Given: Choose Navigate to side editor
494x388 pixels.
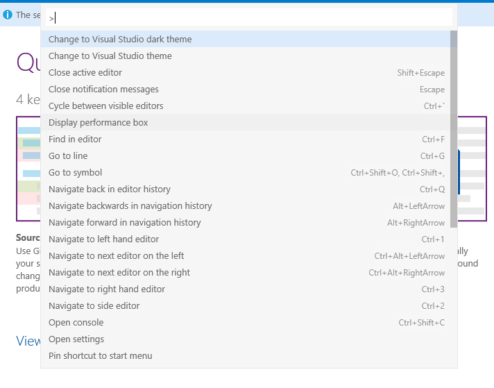Looking at the screenshot, I should 94,306.
